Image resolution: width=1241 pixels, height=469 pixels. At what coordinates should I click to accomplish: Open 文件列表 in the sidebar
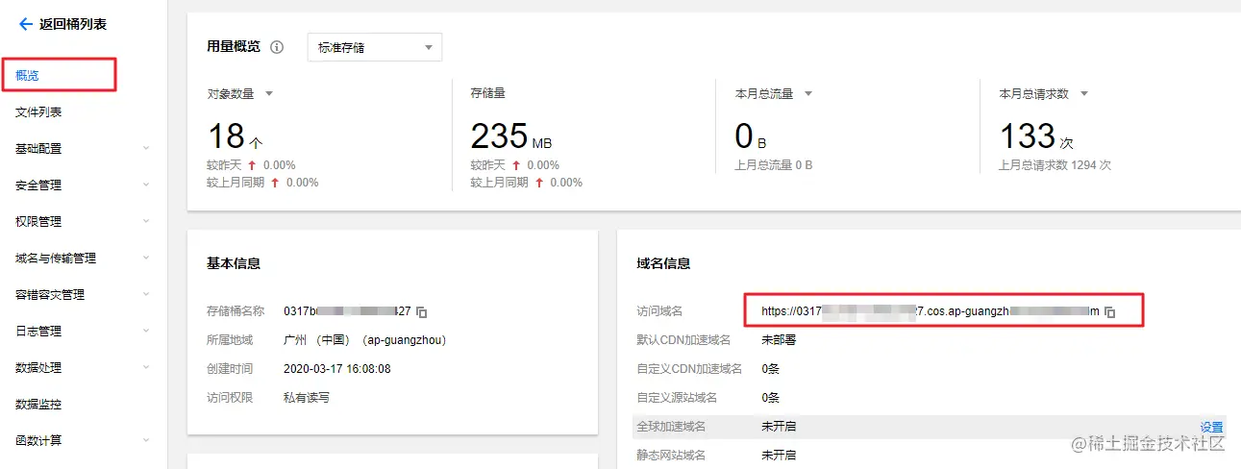tap(38, 112)
